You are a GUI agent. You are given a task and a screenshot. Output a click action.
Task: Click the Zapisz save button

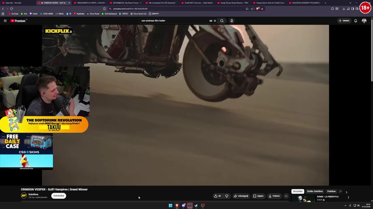click(x=258, y=196)
